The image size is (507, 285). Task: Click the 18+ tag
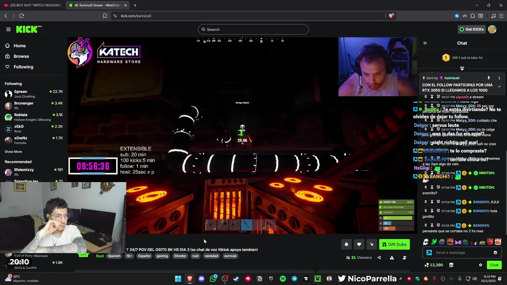tap(129, 256)
